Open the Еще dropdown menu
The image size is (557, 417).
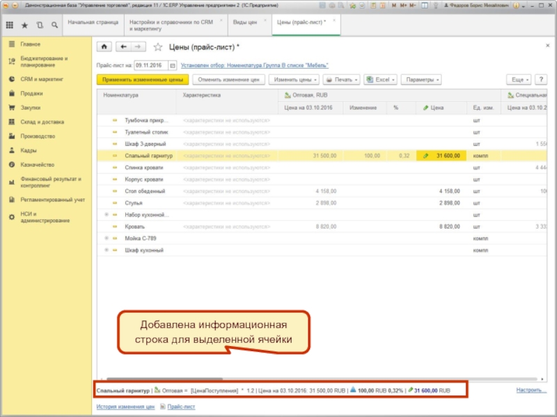(x=520, y=80)
